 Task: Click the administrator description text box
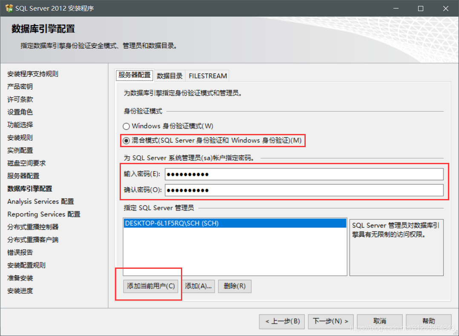tap(396, 248)
